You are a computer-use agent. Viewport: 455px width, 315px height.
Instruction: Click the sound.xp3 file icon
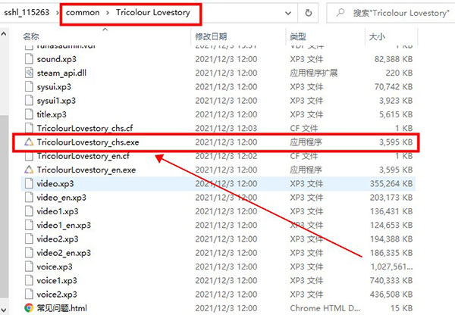29,59
